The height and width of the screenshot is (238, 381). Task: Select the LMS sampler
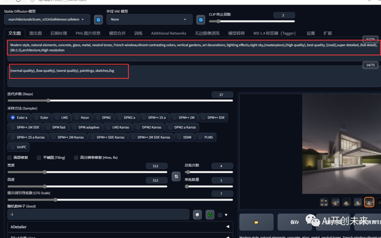click(x=61, y=117)
